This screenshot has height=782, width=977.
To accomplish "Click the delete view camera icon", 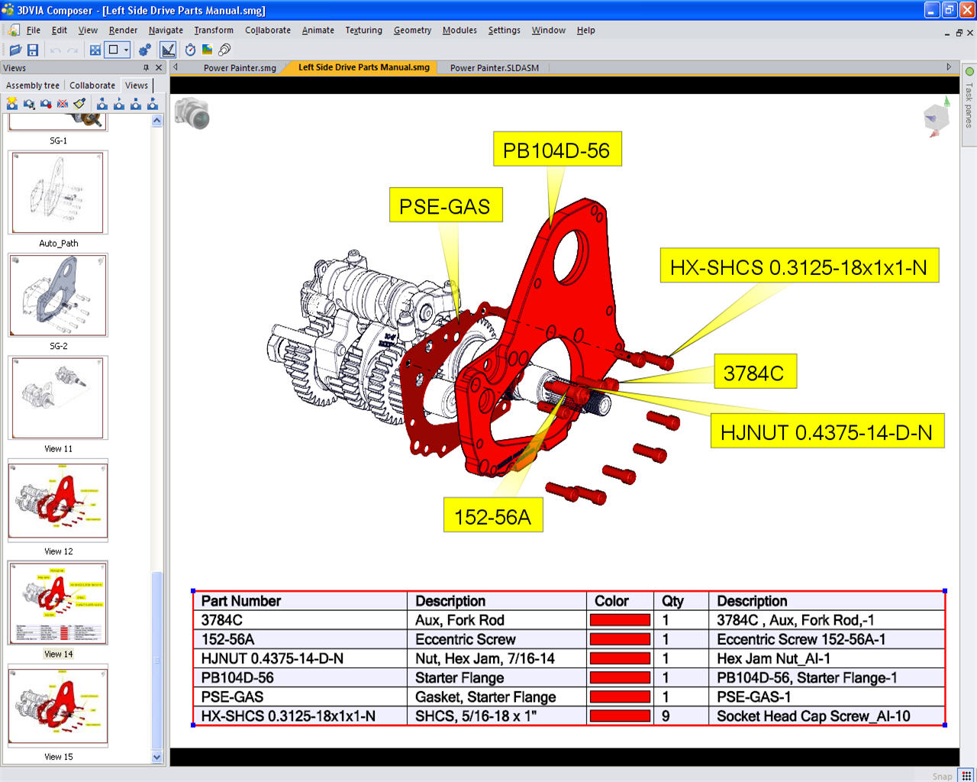I will point(63,104).
